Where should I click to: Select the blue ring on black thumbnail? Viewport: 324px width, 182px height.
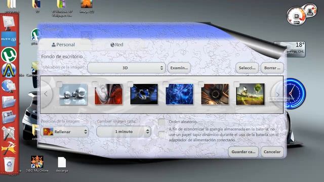144,94
